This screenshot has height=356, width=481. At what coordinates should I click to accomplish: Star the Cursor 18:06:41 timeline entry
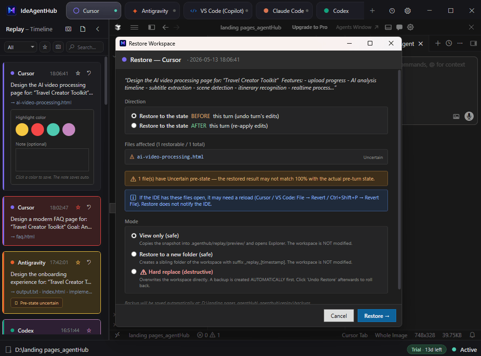[78, 73]
